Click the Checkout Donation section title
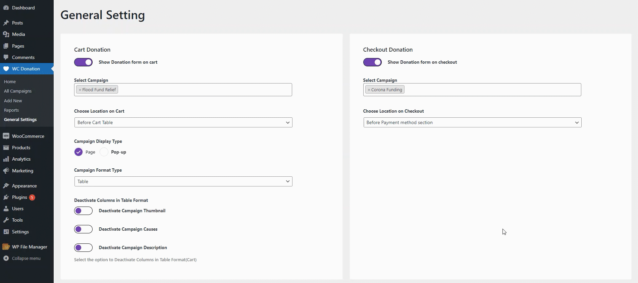This screenshot has height=283, width=638. 388,50
